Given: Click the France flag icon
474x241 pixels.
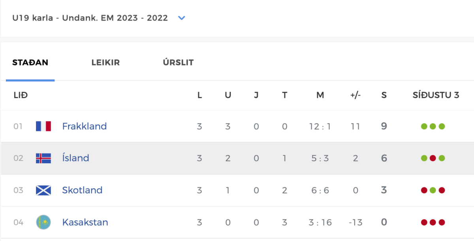Looking at the screenshot, I should [x=43, y=126].
